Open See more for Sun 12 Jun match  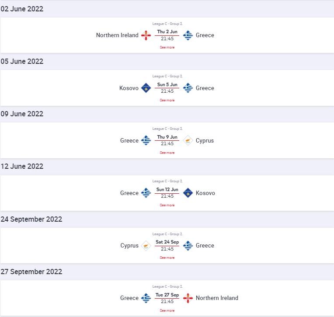pyautogui.click(x=167, y=205)
